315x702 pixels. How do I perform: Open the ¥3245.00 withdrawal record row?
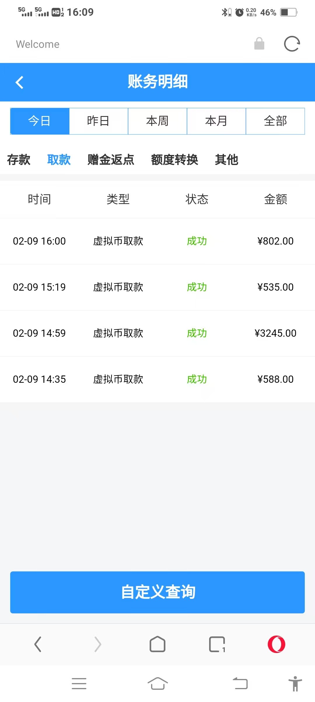pos(157,333)
